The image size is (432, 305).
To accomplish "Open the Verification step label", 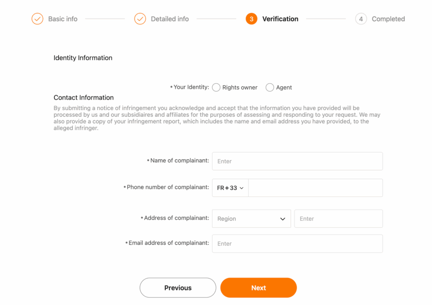I will click(280, 19).
